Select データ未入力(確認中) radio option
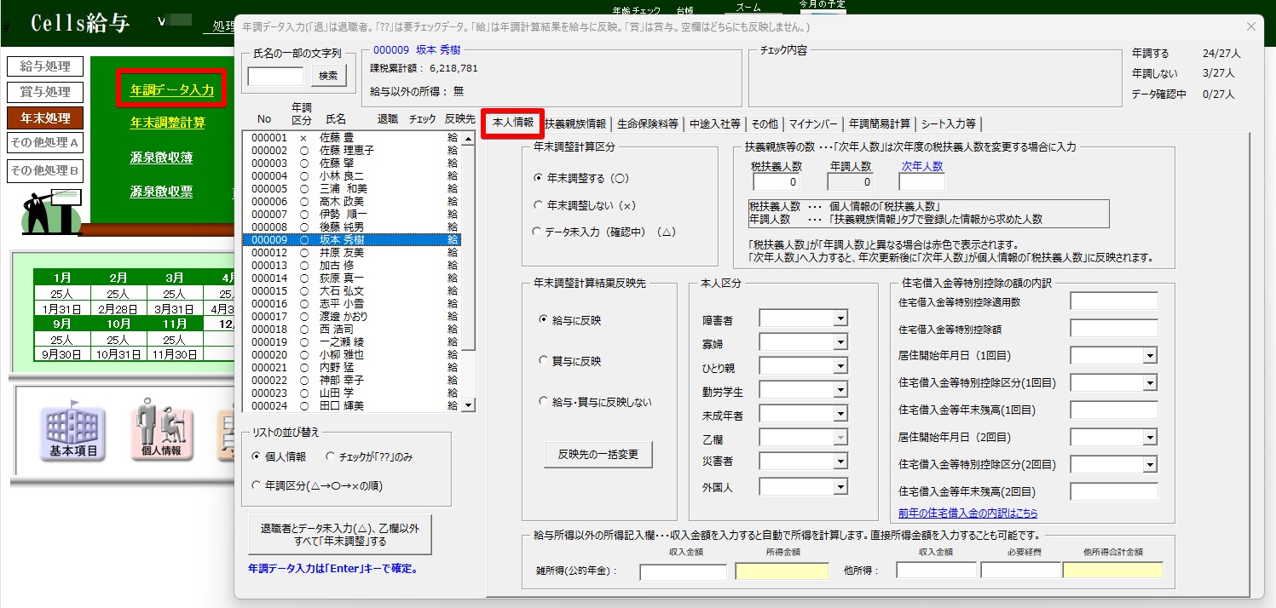This screenshot has height=608, width=1276. 538,232
